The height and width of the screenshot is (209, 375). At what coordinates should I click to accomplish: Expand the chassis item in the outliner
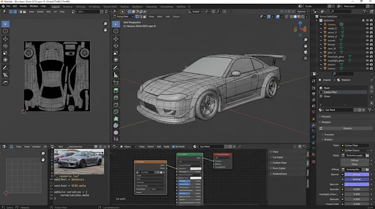click(321, 24)
